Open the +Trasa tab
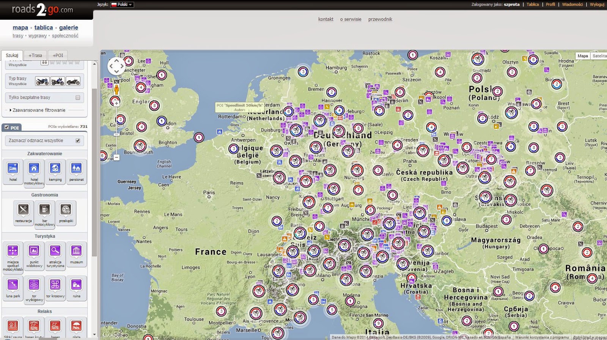This screenshot has height=340, width=607. point(35,55)
